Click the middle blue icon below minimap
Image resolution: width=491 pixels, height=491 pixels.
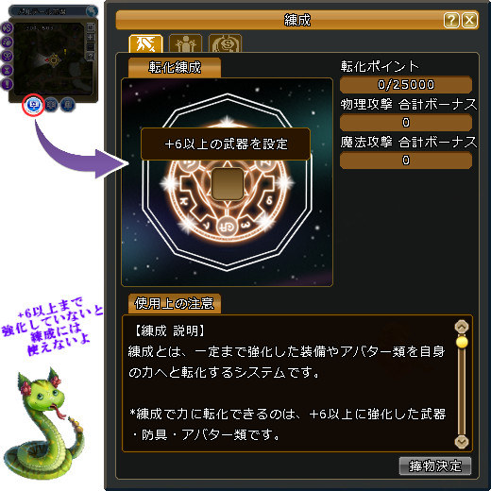coord(51,105)
